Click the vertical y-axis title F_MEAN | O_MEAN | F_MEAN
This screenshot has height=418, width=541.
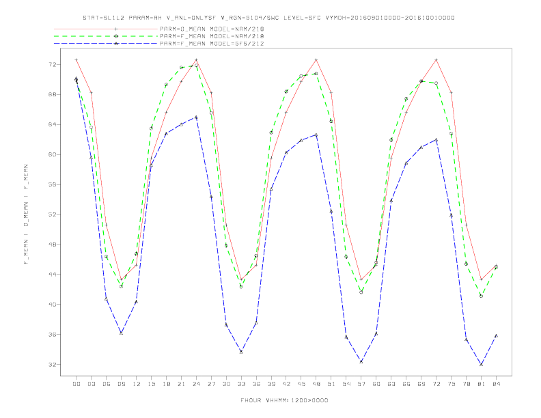26,214
